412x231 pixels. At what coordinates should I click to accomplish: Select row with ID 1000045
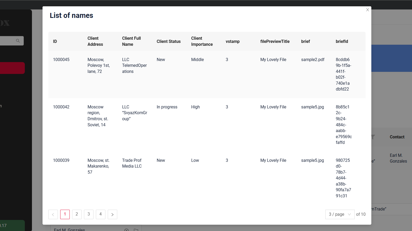pyautogui.click(x=61, y=60)
